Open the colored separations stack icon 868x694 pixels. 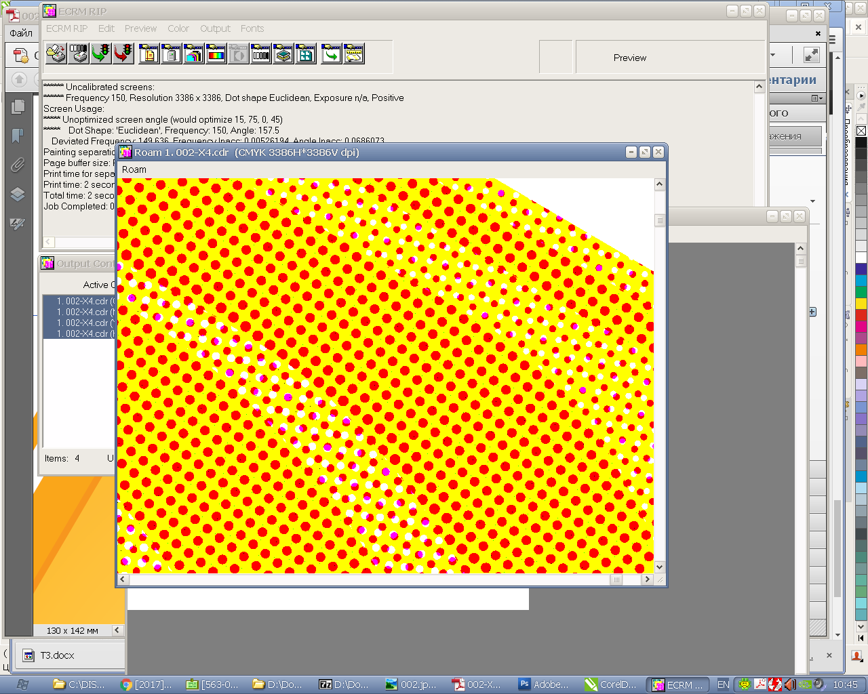[x=194, y=54]
